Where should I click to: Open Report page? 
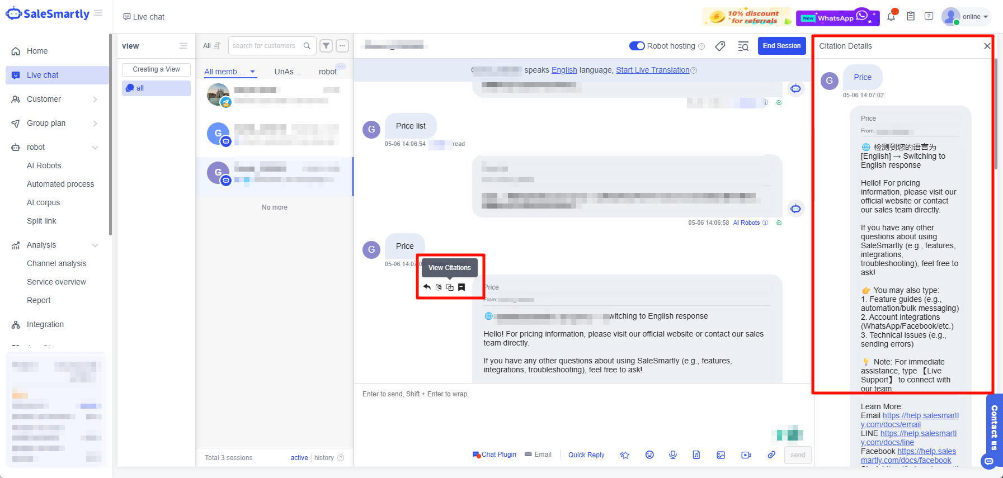click(x=39, y=300)
